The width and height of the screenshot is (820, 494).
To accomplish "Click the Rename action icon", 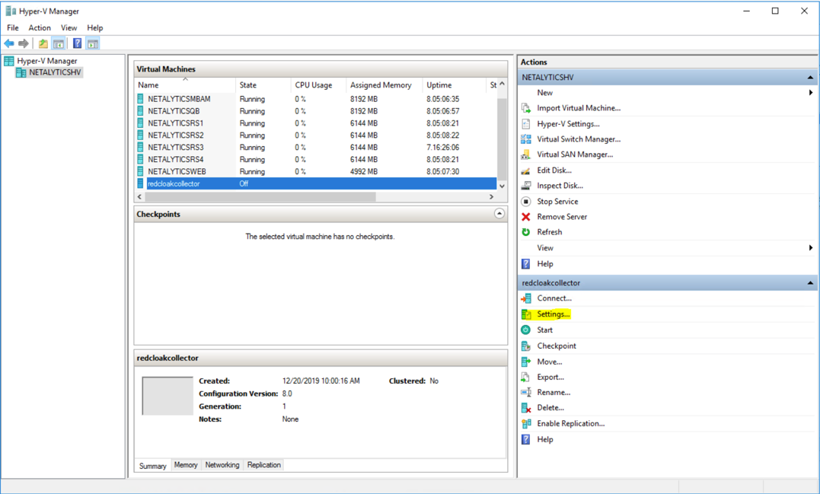I will 526,393.
